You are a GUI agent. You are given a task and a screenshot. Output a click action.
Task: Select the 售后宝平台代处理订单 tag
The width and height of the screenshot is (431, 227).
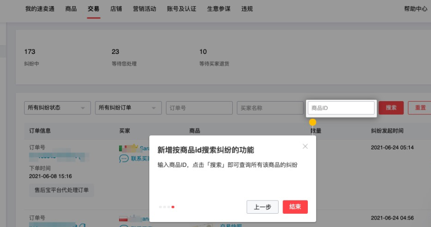click(61, 190)
